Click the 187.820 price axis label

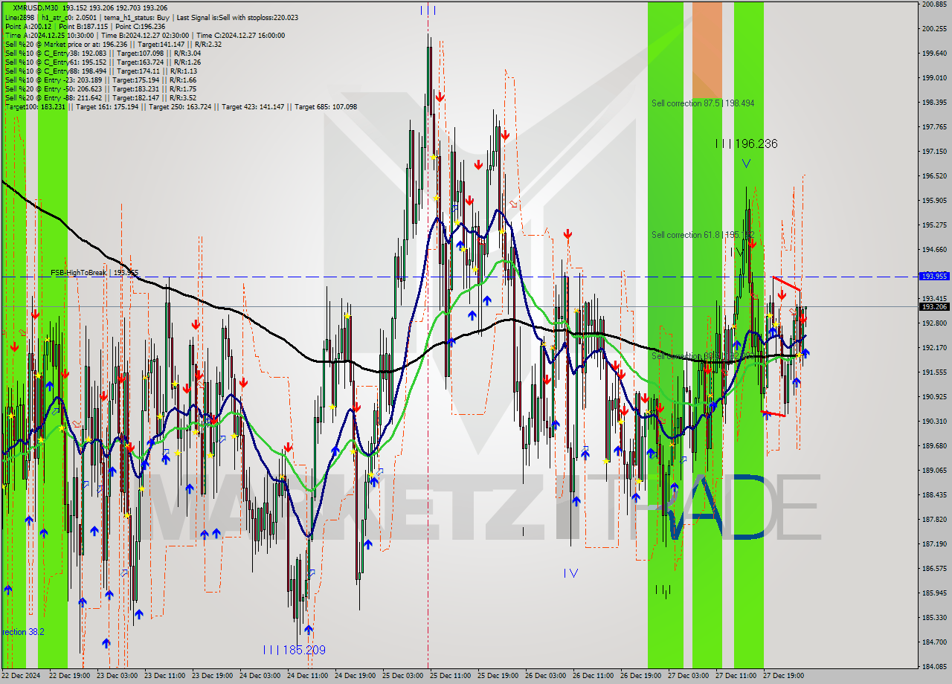934,520
